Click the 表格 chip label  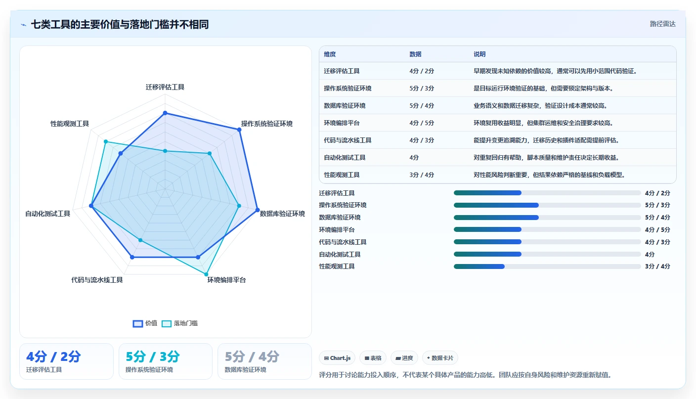(x=376, y=358)
